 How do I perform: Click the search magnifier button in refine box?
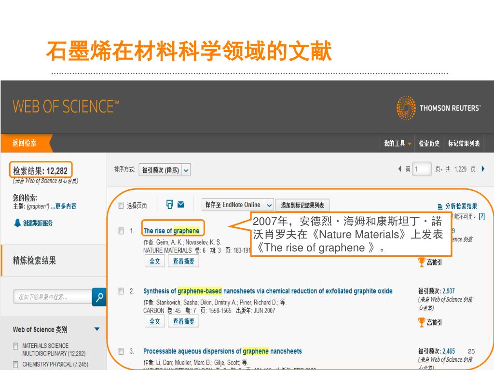[99, 297]
